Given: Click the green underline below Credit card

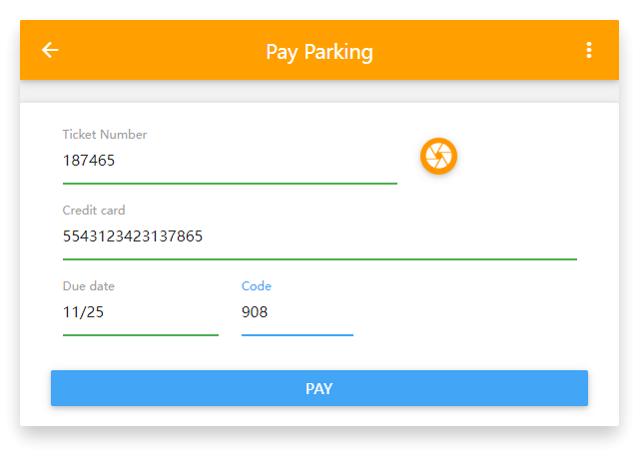Looking at the screenshot, I should (319, 259).
